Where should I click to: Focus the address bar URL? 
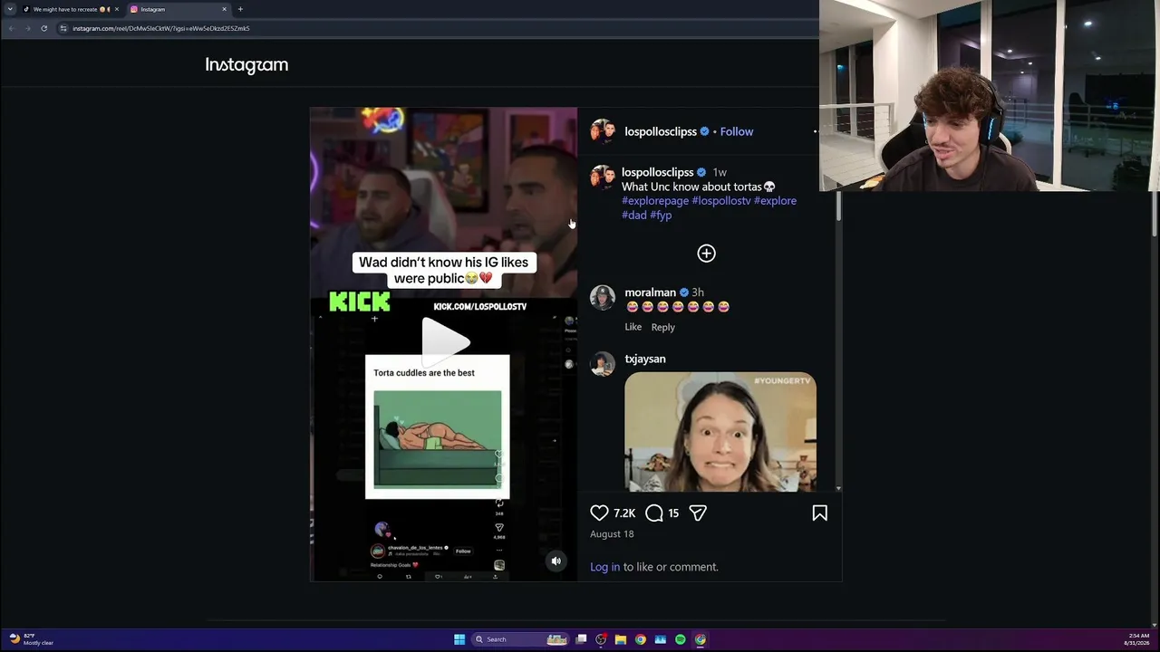tap(161, 28)
